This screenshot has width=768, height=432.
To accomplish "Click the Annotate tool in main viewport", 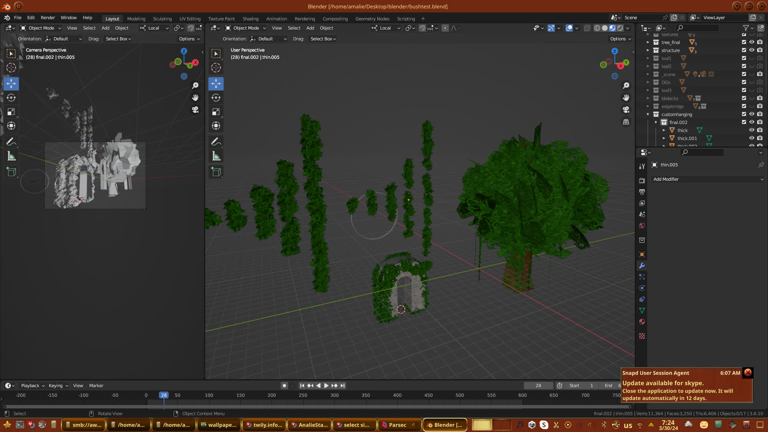I will 216,142.
